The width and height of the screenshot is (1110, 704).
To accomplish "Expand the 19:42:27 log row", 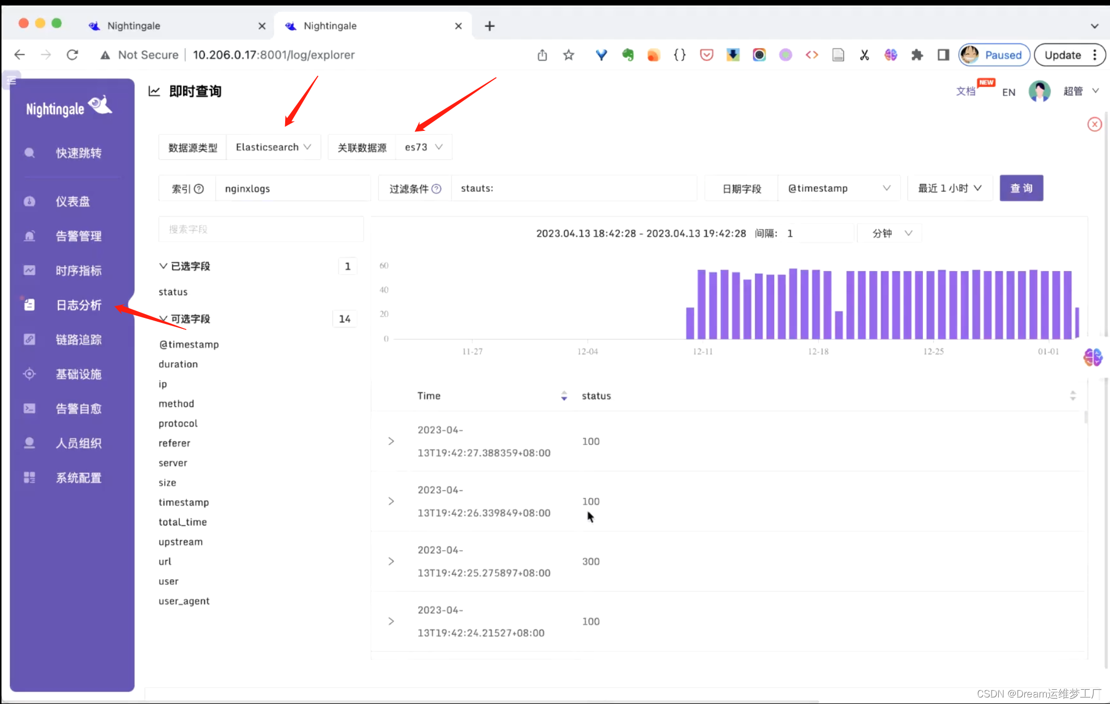I will tap(391, 441).
